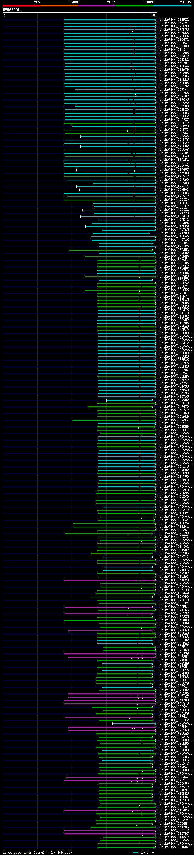
Task: Select the orange ~40% identity color bar
Action: 59,5
